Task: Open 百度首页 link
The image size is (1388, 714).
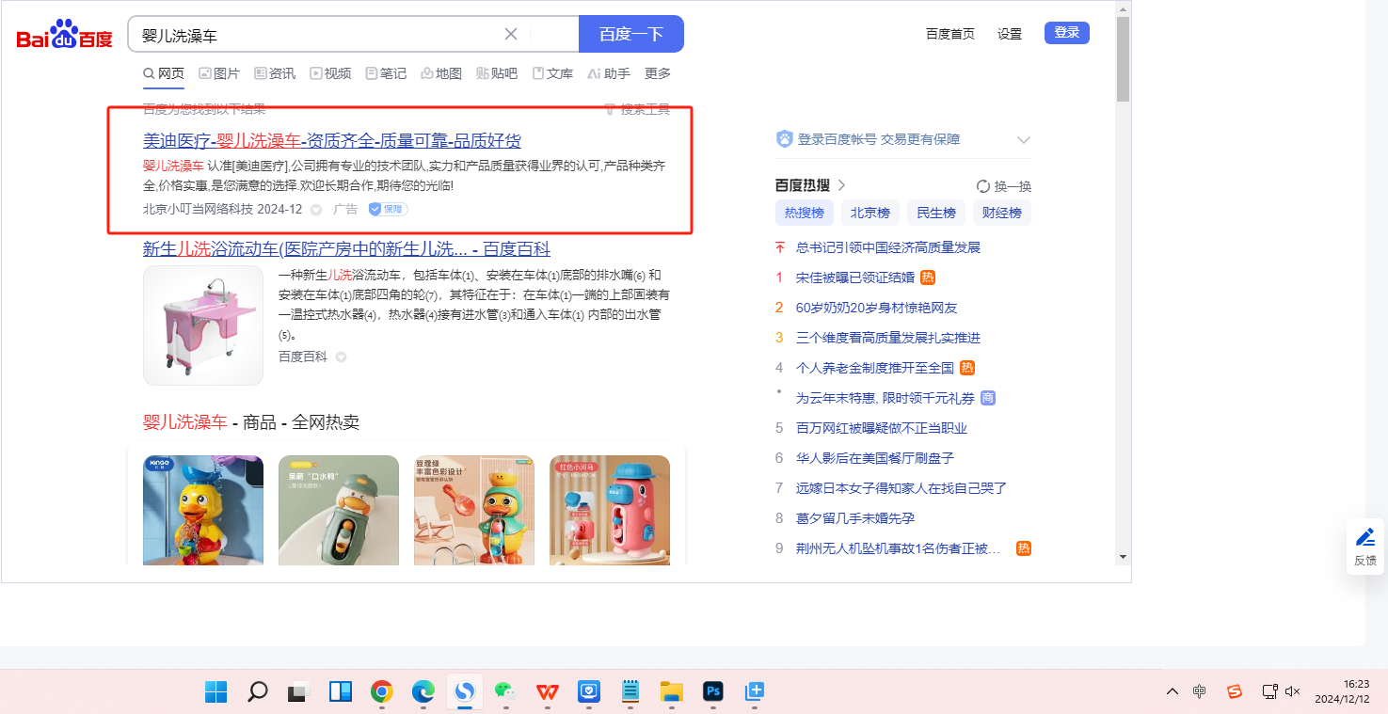Action: point(950,34)
